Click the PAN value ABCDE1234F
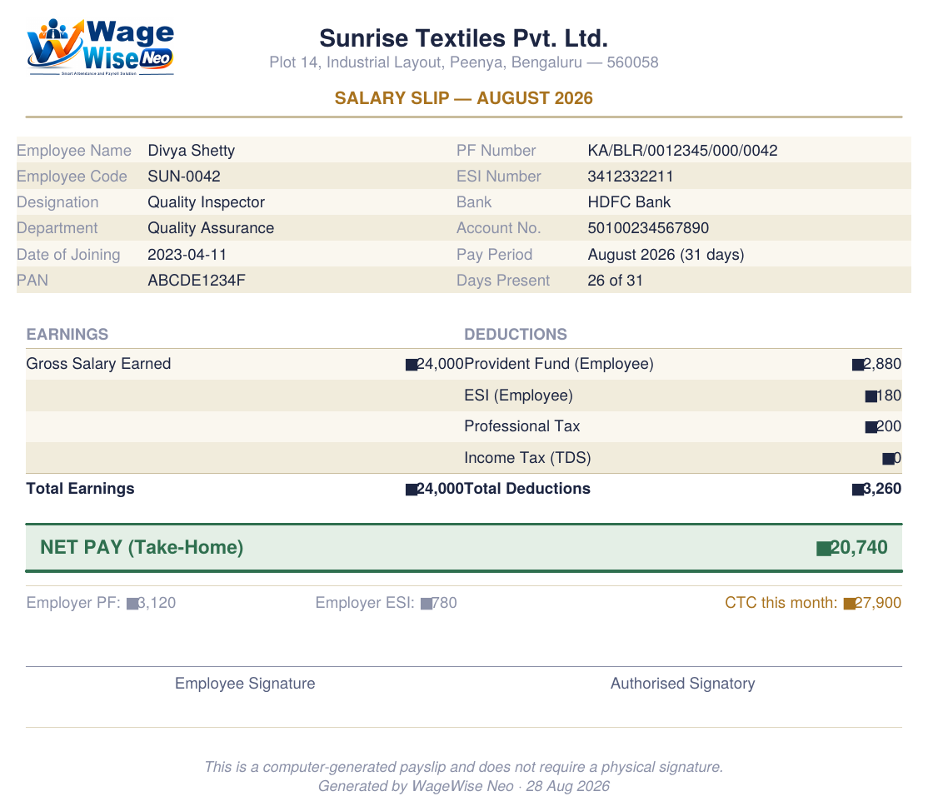This screenshot has width=928, height=811. 197,281
